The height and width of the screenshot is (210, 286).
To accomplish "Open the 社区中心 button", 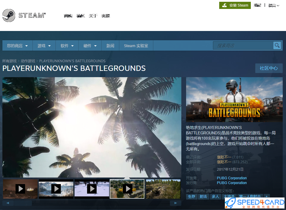I will click(269, 68).
